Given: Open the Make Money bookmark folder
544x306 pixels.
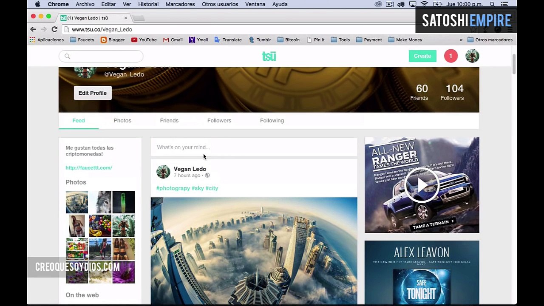Looking at the screenshot, I should point(405,40).
